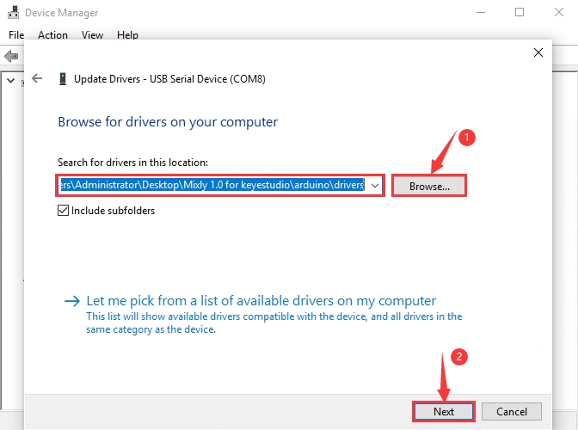Viewport: 578px width, 430px height.
Task: Pick from a list of available drivers
Action: pos(261,301)
